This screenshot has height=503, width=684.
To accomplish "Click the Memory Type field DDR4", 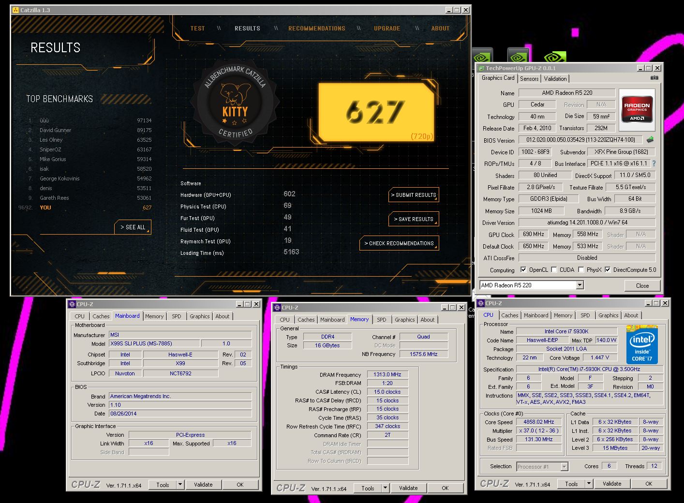I will 327,337.
